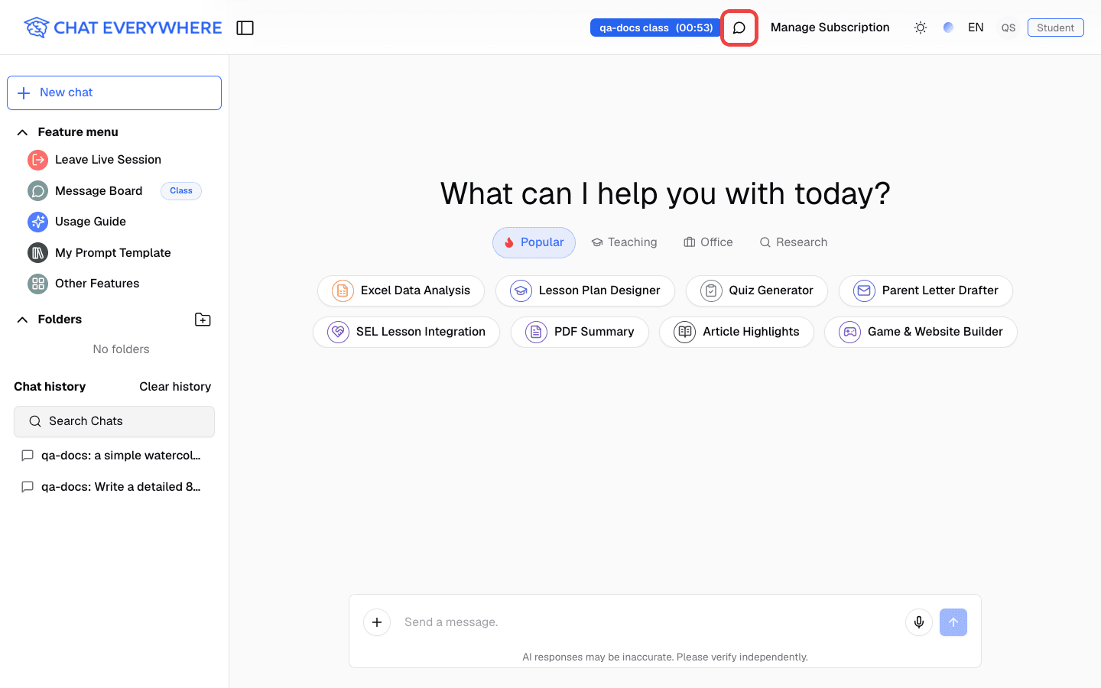Screen dimensions: 1101x688
Task: Click the Student role badge
Action: 1055,28
